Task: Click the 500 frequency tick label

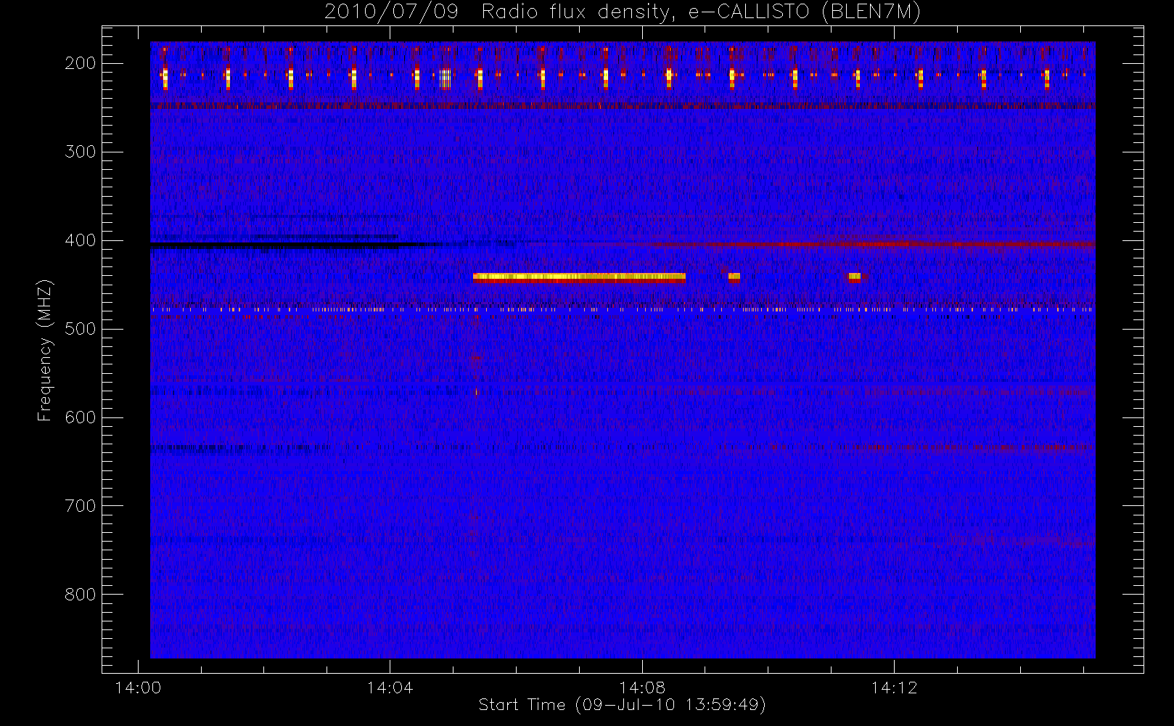Action: (x=80, y=329)
